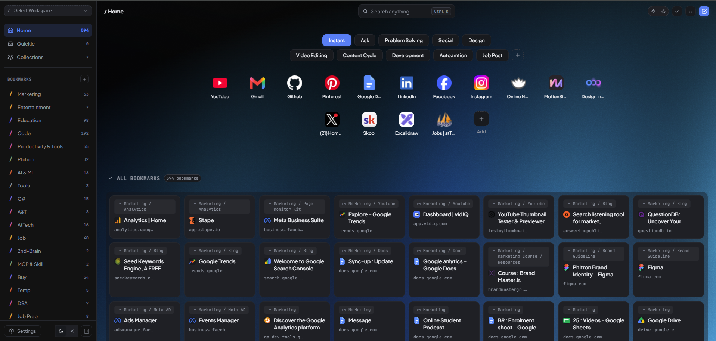Select the Video Editing tab
This screenshot has height=341, width=716.
click(311, 55)
